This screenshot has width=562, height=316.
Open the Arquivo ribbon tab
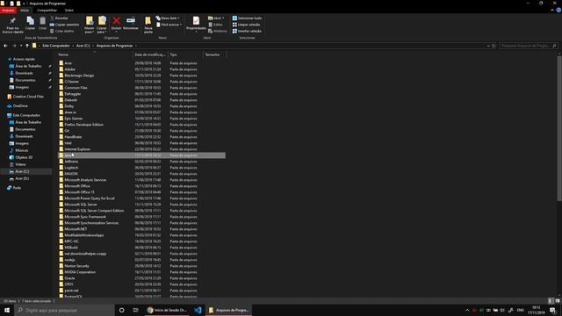click(x=8, y=11)
